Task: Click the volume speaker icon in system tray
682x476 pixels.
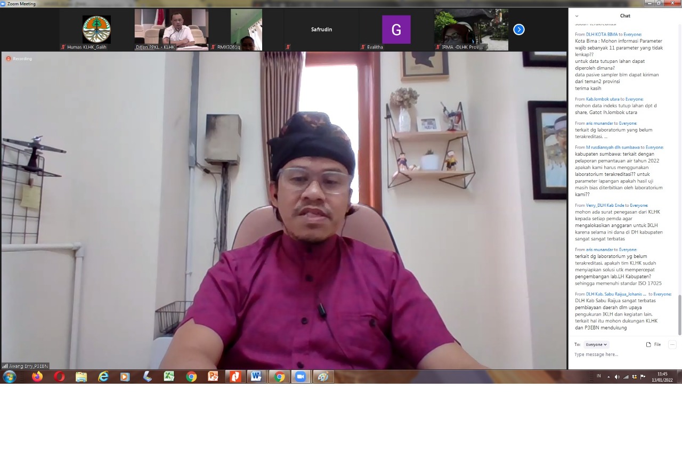Action: coord(617,377)
